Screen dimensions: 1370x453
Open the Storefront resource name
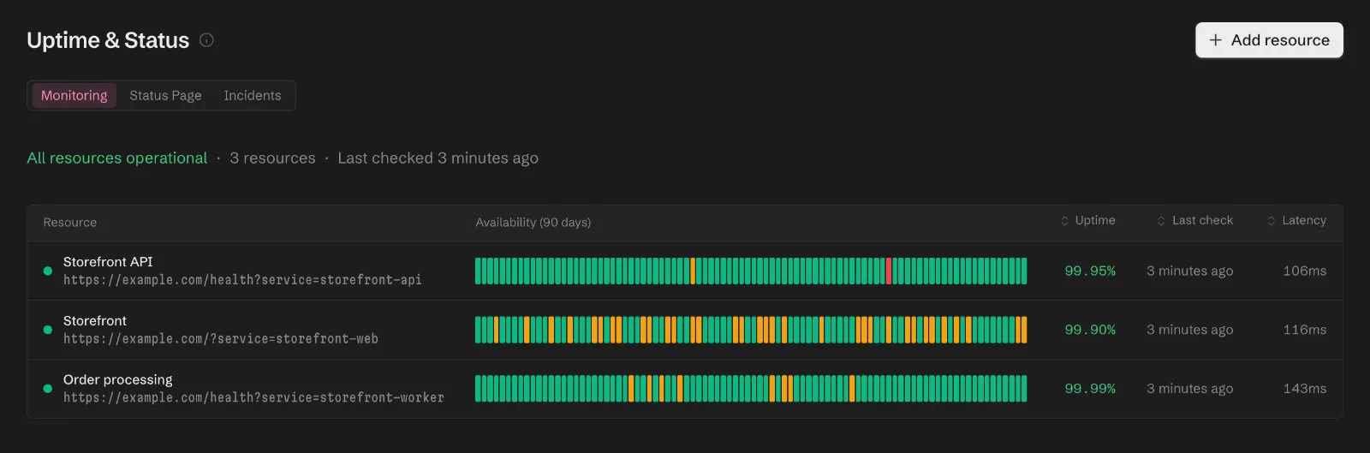(94, 320)
